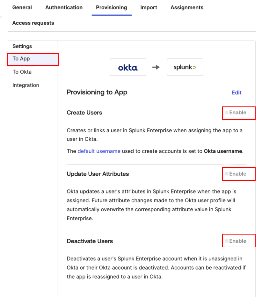Image resolution: width=262 pixels, height=297 pixels.
Task: Switch to Access requests tab
Action: (33, 23)
